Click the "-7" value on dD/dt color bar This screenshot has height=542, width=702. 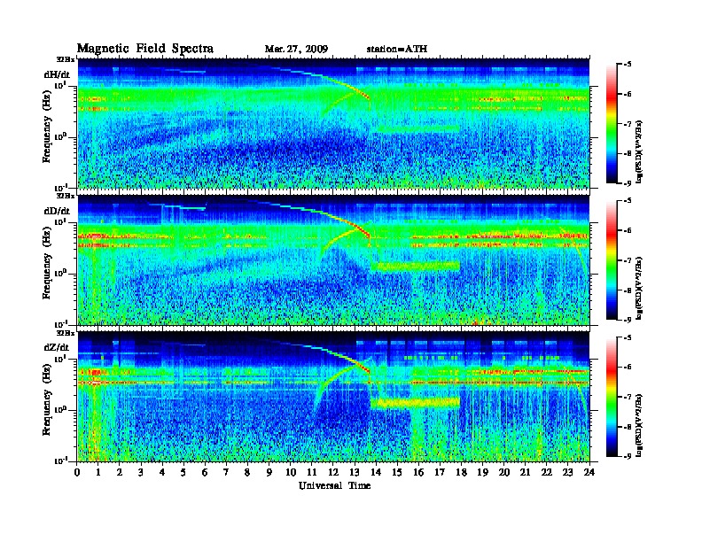[x=627, y=260]
